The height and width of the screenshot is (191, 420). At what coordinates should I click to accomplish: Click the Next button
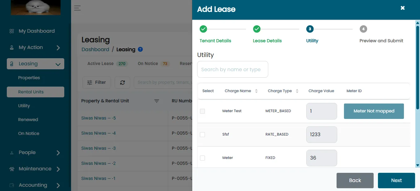coord(397,181)
